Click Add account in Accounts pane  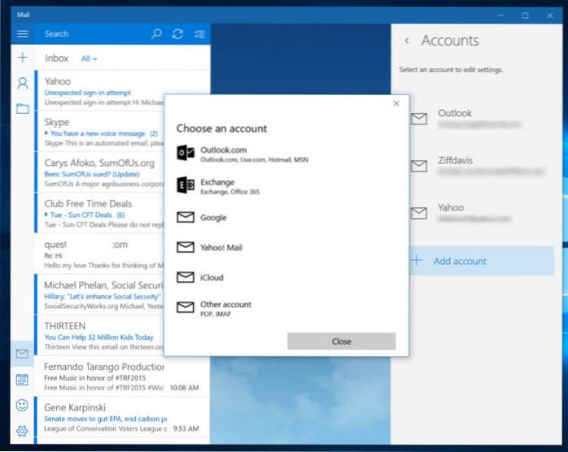coord(460,261)
